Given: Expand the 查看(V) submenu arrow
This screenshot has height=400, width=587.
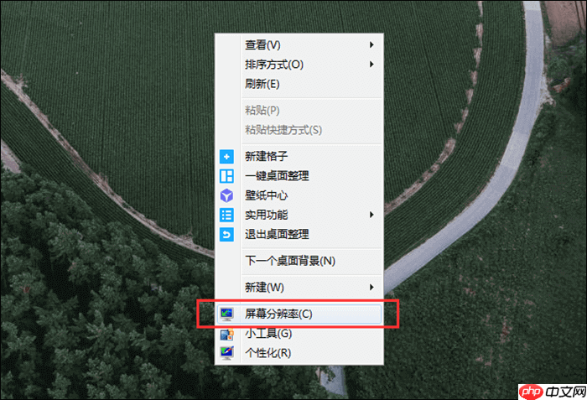Looking at the screenshot, I should (371, 45).
